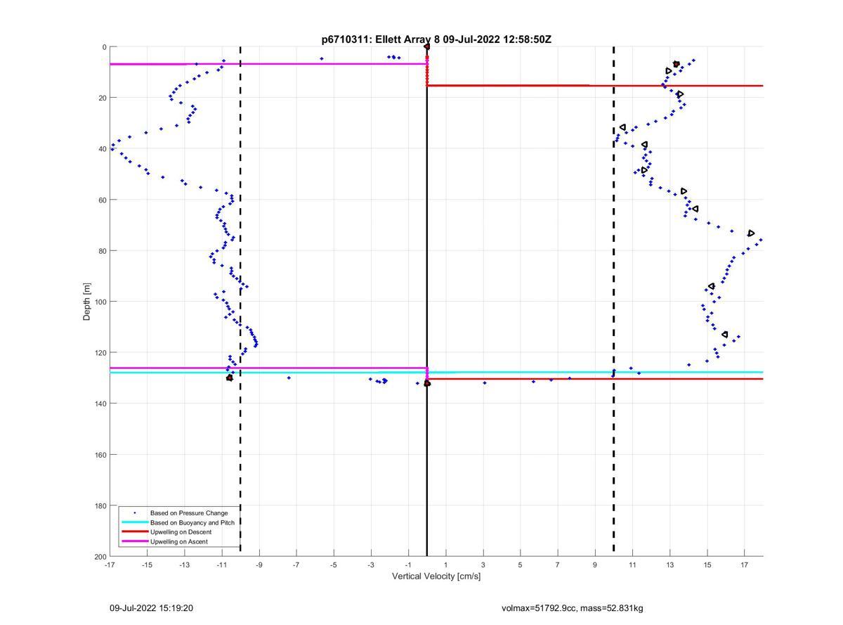Image resolution: width=843 pixels, height=625 pixels.
Task: Click the depth tick label '40'
Action: 103,149
